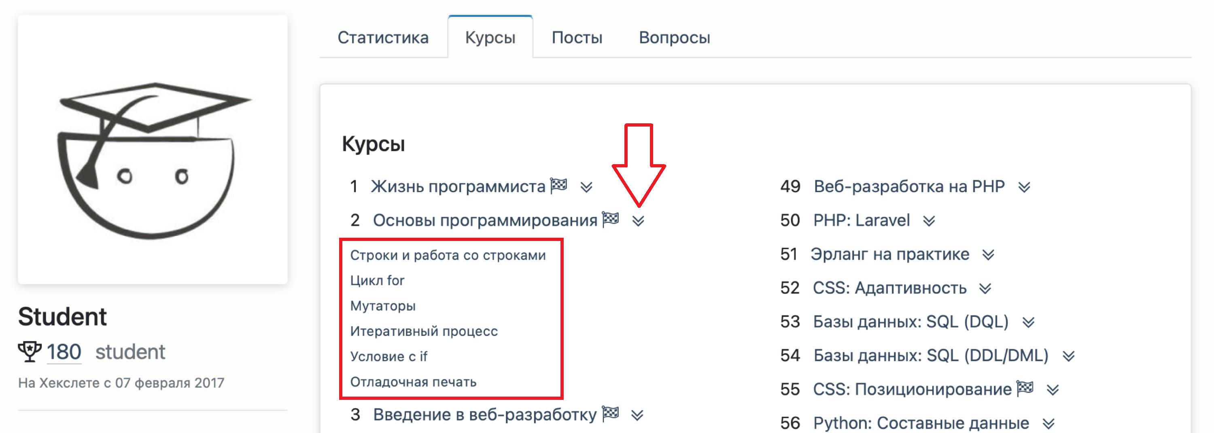Click the finish flag next to Основы программирования
Image resolution: width=1214 pixels, height=433 pixels.
click(x=611, y=219)
